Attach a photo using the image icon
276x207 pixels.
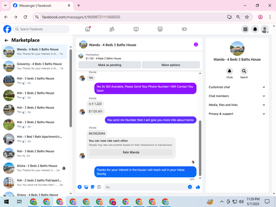pyautogui.click(x=86, y=187)
